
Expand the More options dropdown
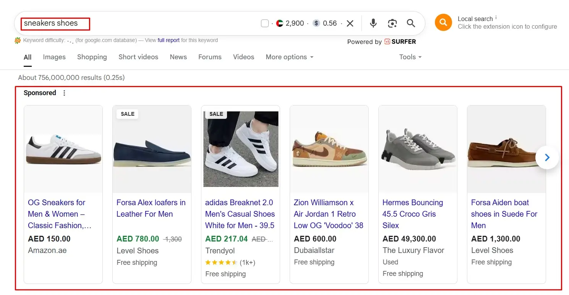[290, 57]
